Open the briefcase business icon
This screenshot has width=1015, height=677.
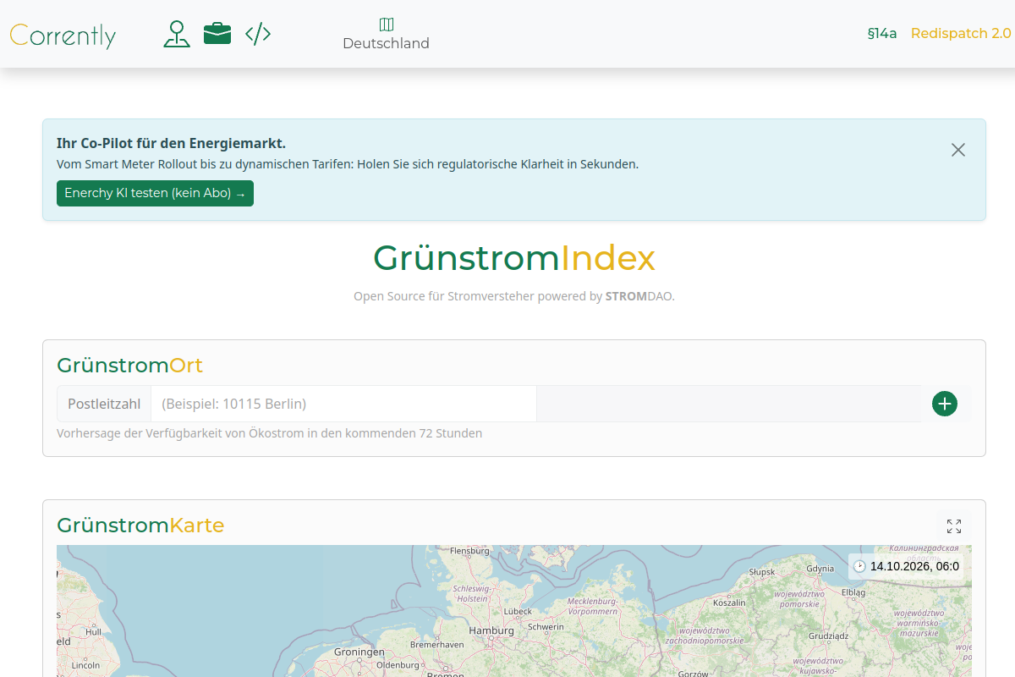point(217,34)
